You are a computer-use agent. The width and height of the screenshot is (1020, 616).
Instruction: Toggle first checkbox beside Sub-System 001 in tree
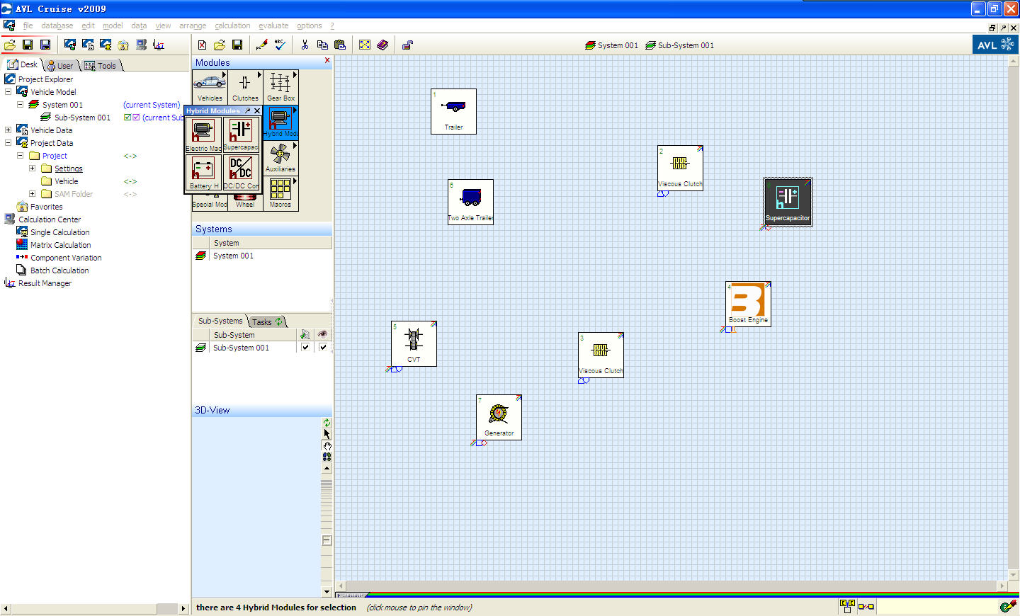tap(127, 118)
